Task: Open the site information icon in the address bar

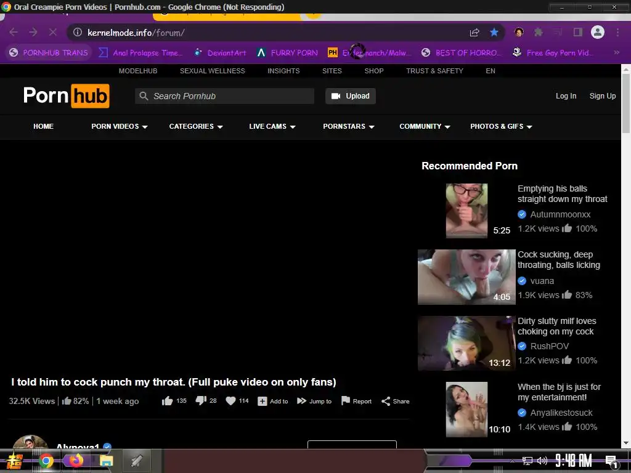Action: click(x=78, y=32)
